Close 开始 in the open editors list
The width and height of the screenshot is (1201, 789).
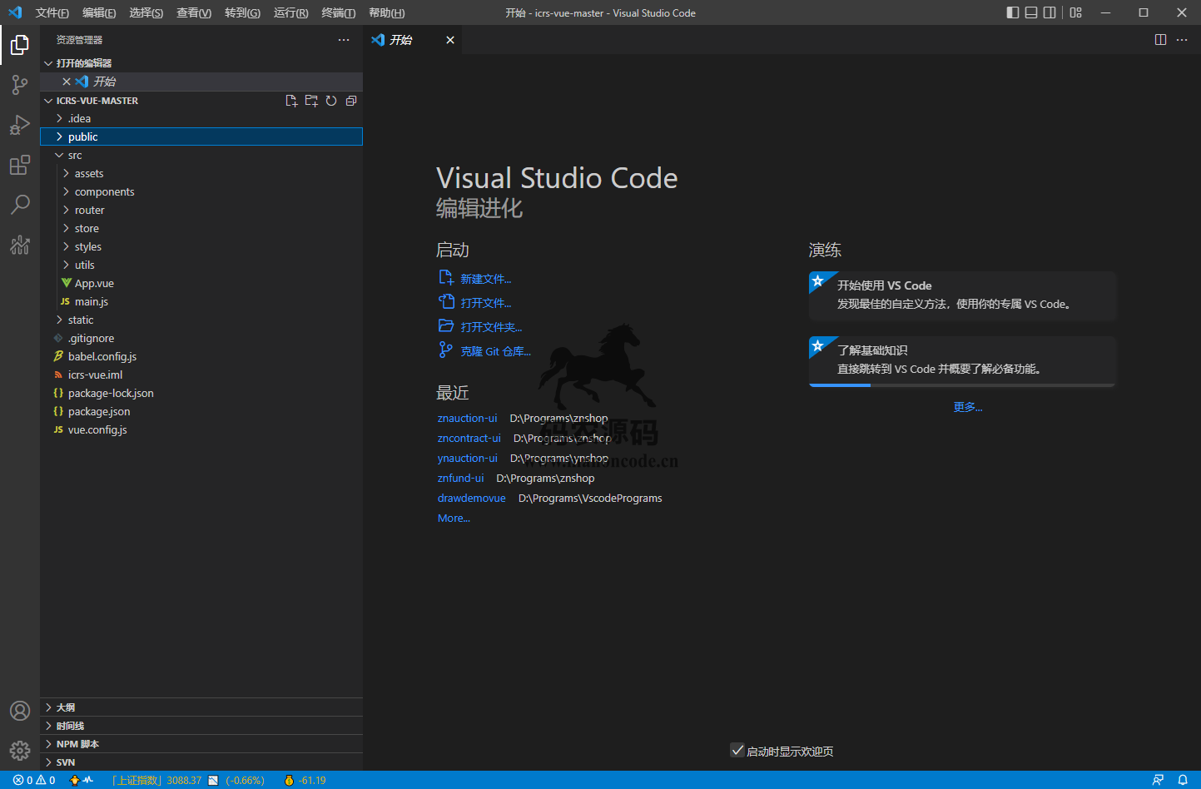(x=67, y=82)
